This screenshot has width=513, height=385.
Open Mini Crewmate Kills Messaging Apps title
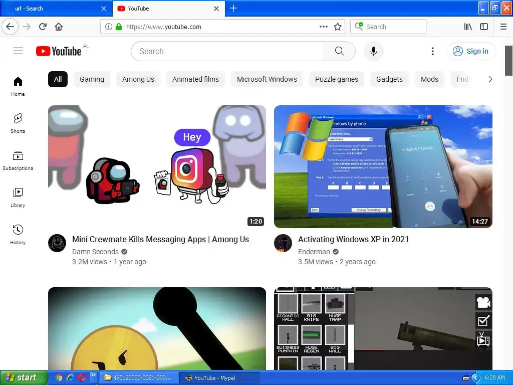[161, 239]
